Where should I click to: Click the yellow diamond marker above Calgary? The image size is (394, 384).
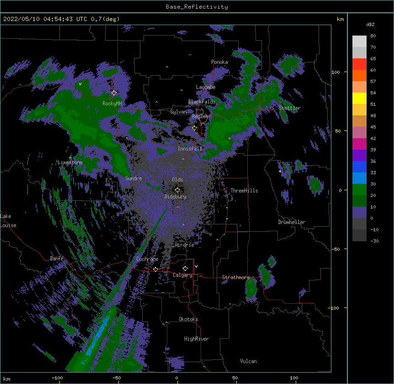185,269
